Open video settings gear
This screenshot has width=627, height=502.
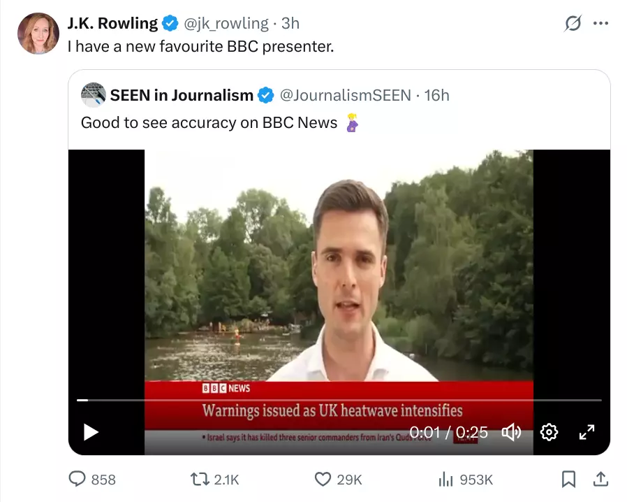[549, 432]
